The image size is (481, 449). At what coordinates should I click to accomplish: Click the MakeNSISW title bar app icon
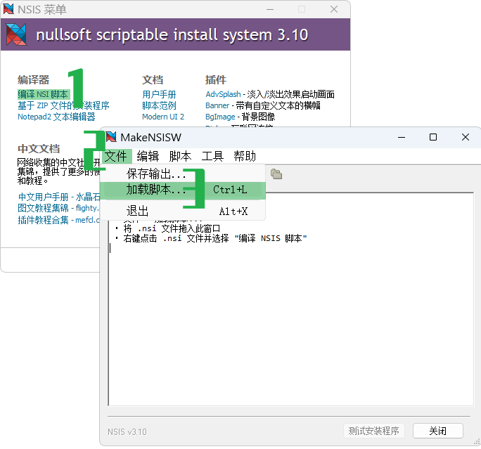point(111,137)
